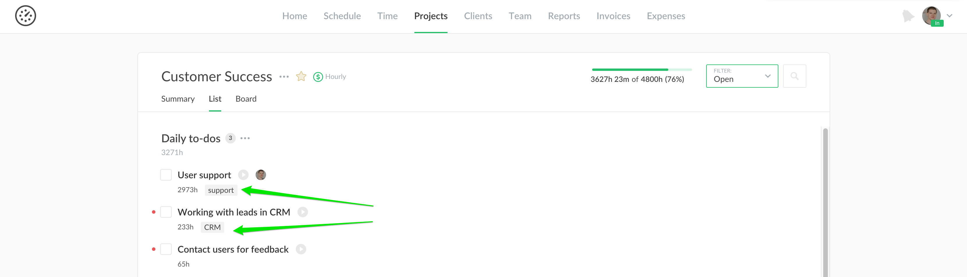Expand the user profile menu chevron
The width and height of the screenshot is (967, 277).
tap(949, 16)
